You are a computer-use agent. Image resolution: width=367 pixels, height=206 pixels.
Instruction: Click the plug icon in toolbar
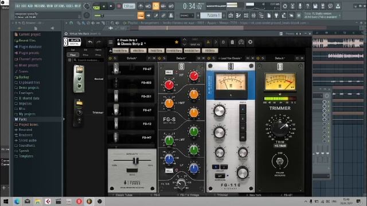pyautogui.click(x=276, y=15)
